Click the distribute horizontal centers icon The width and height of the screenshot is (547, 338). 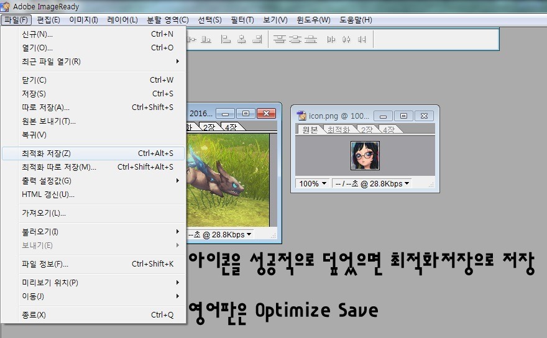coord(346,39)
